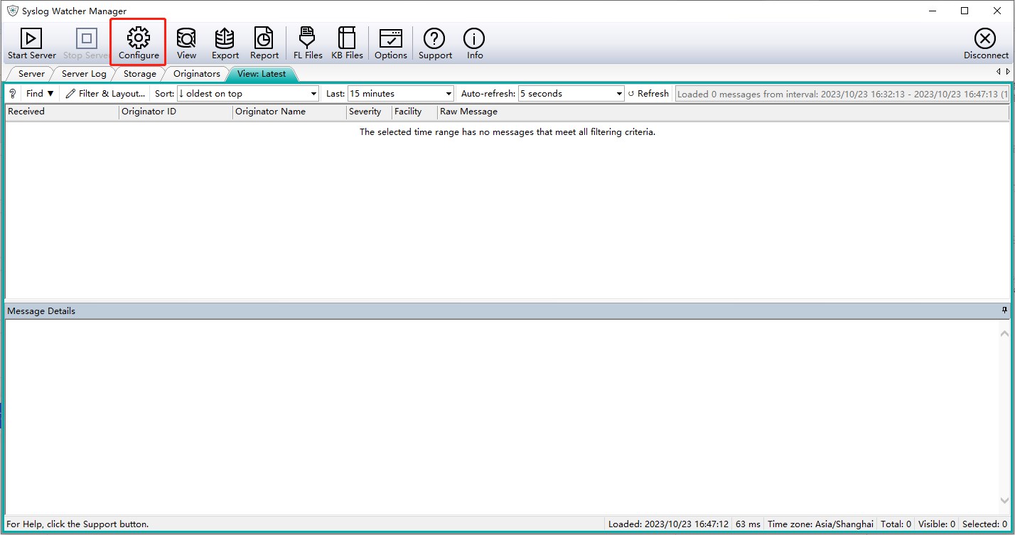Viewport: 1015px width, 535px height.
Task: Click the Time zone: Asia/Shanghai status entry
Action: (820, 524)
